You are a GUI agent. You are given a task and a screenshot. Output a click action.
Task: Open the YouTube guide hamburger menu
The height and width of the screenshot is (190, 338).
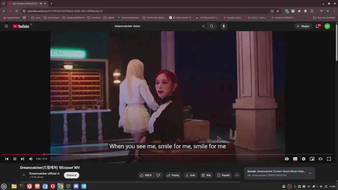click(6, 26)
